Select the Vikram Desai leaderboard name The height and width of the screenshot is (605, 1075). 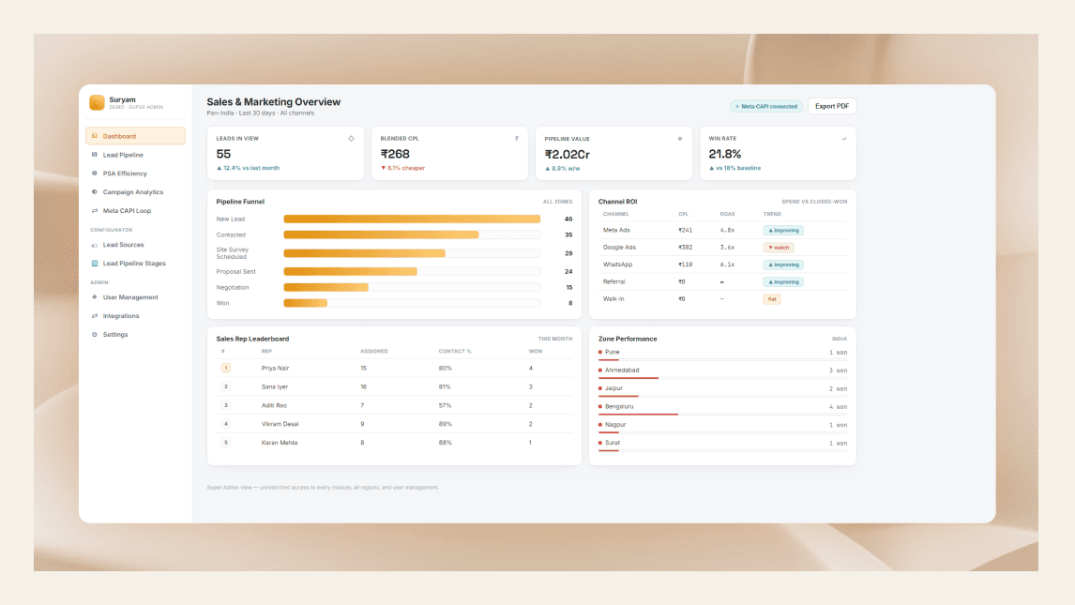(280, 424)
